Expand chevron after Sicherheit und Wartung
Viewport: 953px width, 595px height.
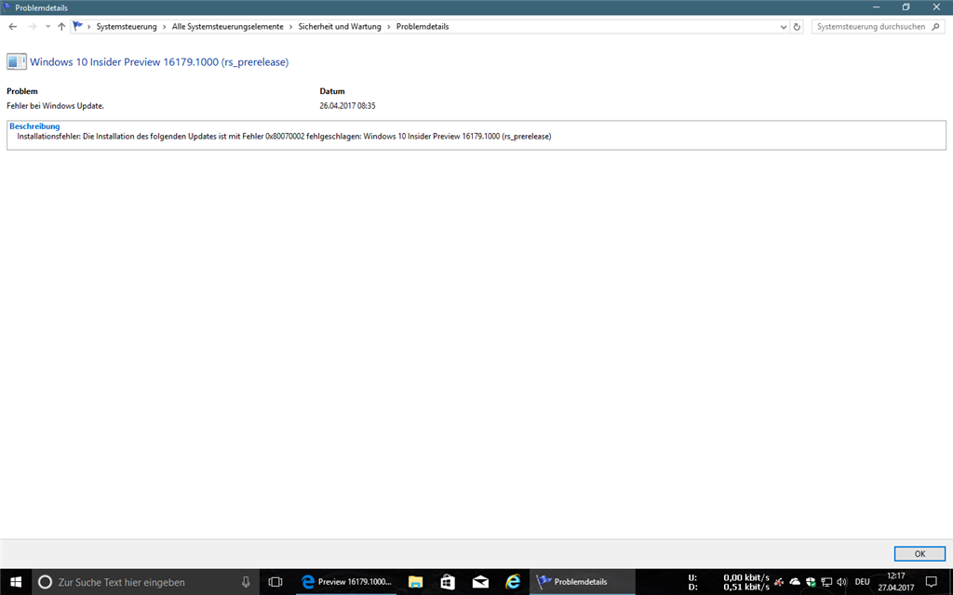pos(389,27)
